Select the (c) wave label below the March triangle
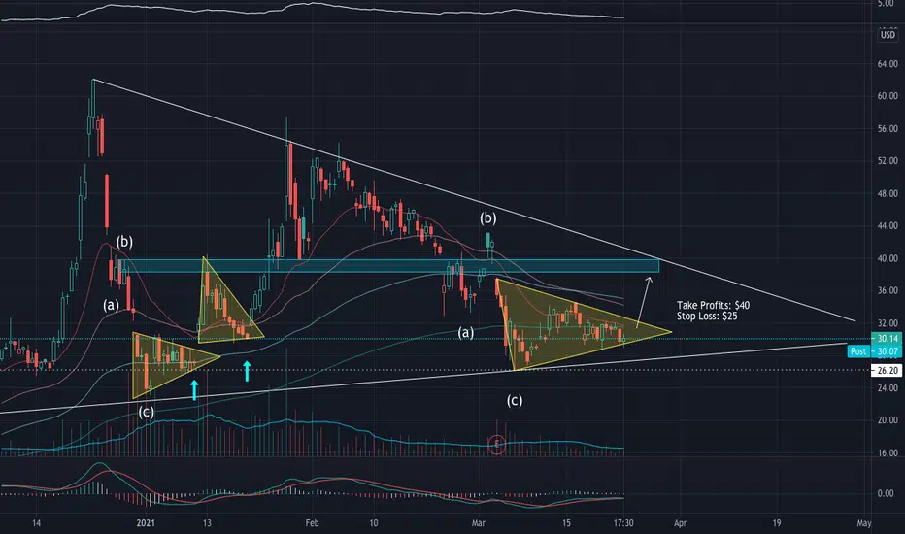 coord(515,400)
